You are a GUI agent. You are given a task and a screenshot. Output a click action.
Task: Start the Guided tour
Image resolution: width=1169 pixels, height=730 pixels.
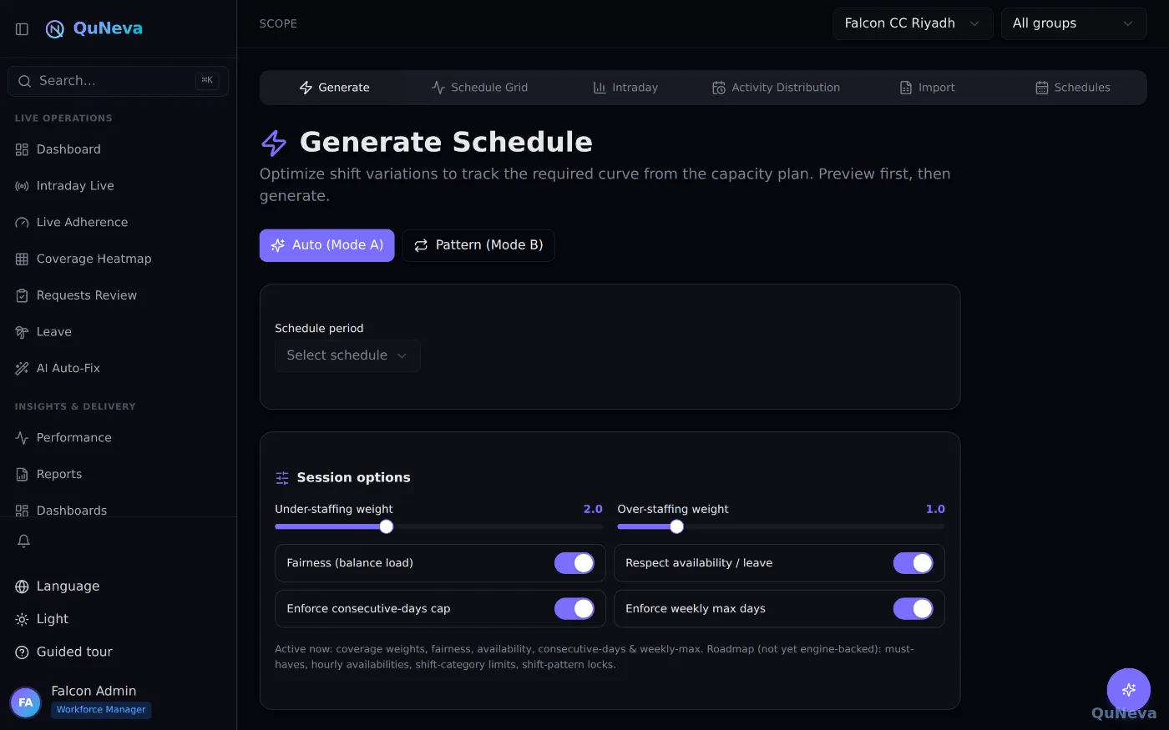click(x=63, y=652)
